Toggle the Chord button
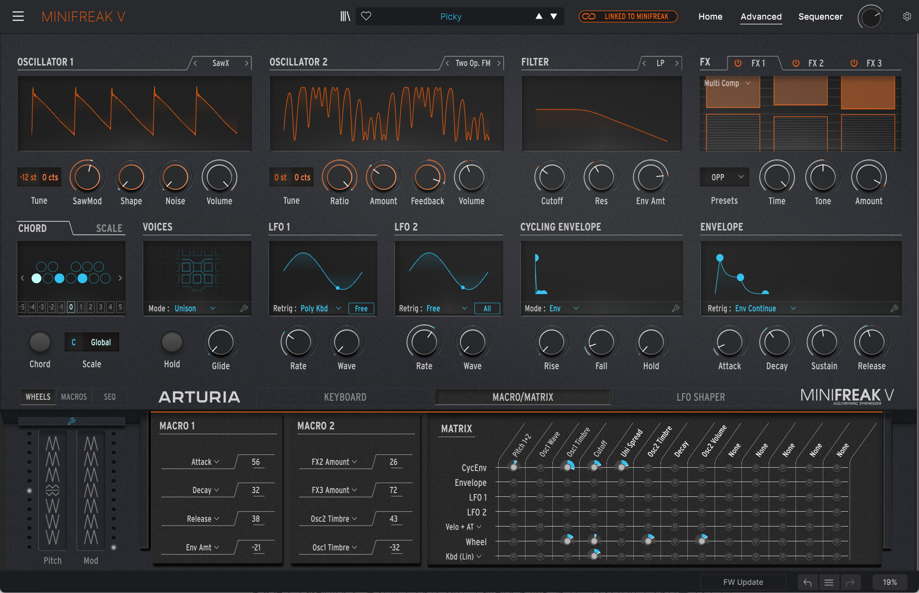The height and width of the screenshot is (593, 919). tap(40, 342)
